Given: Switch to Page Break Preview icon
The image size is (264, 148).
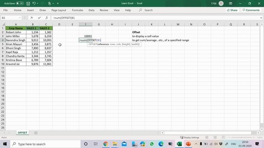Looking at the screenshot, I should [223, 137].
